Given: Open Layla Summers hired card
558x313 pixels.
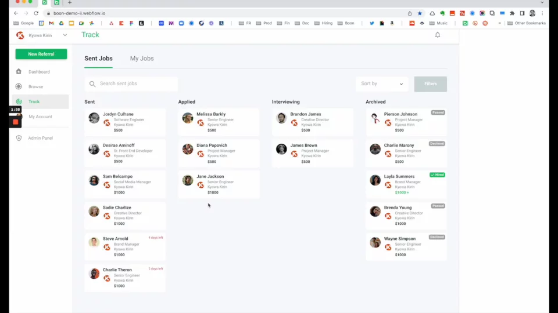Looking at the screenshot, I should pos(406,184).
